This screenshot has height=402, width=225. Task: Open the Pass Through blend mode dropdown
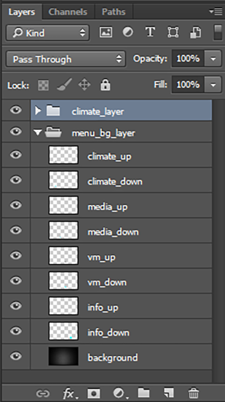pos(66,59)
